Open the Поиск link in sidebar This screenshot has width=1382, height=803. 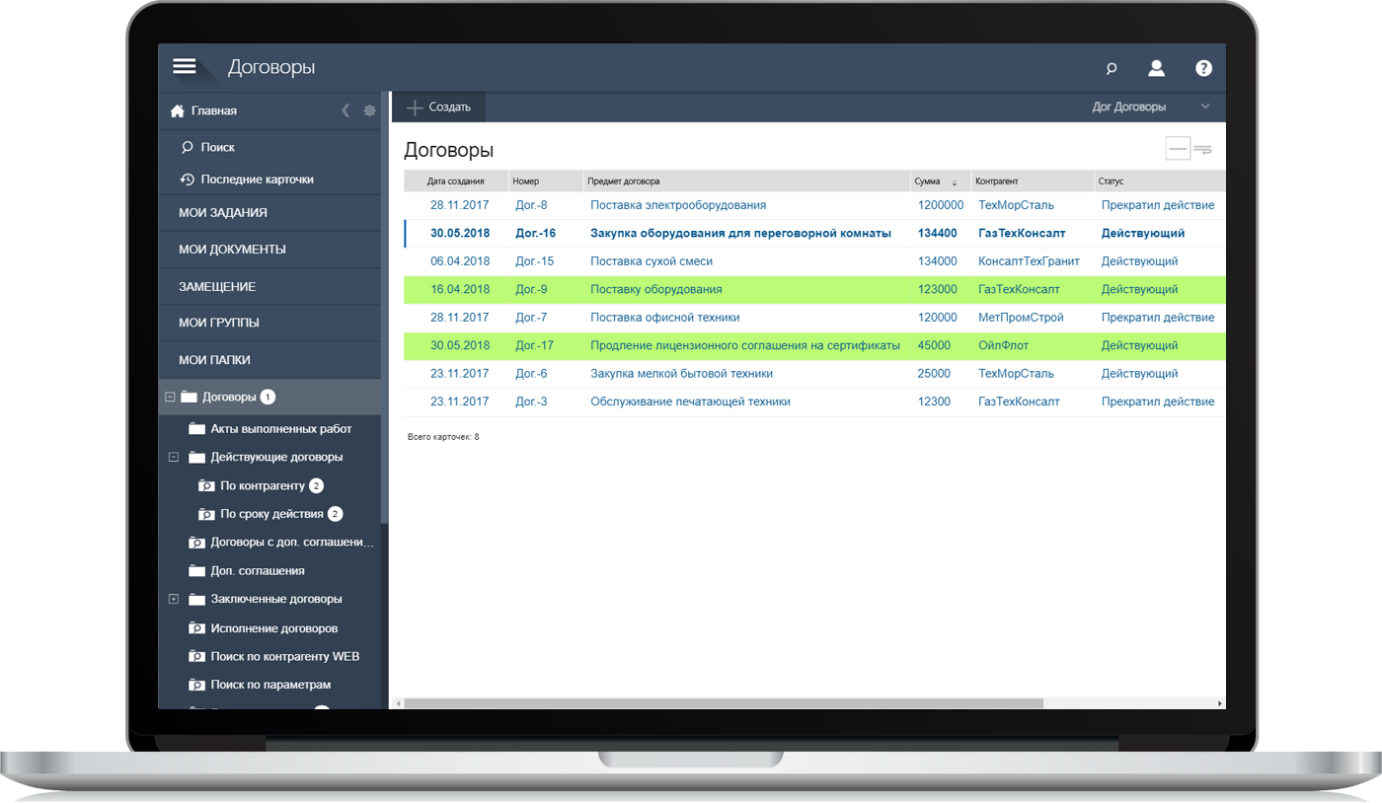point(218,147)
